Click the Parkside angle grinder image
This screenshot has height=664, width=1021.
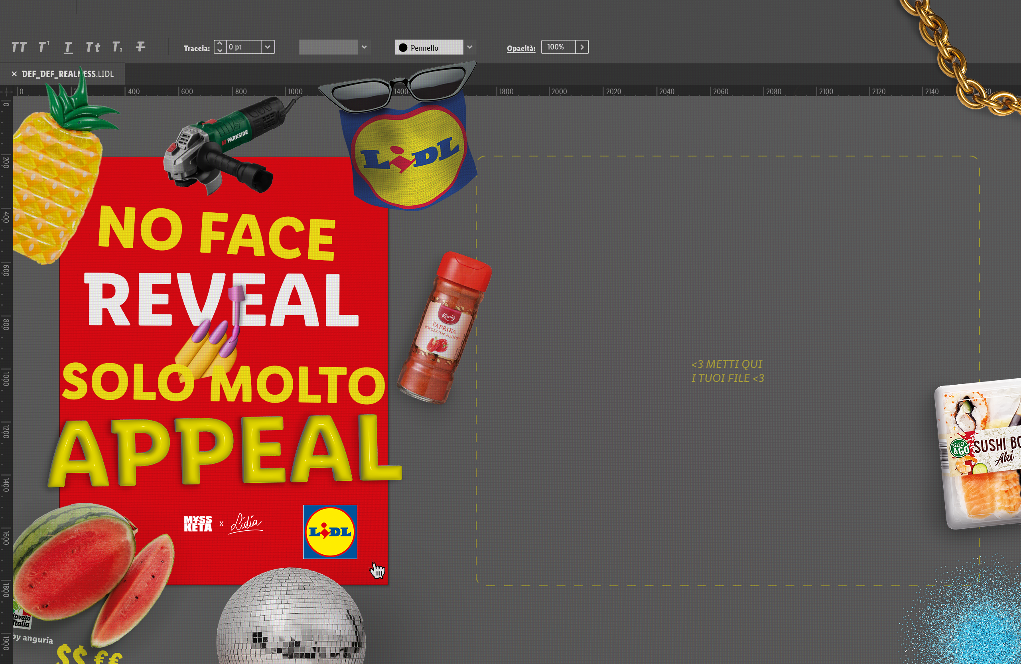[227, 145]
